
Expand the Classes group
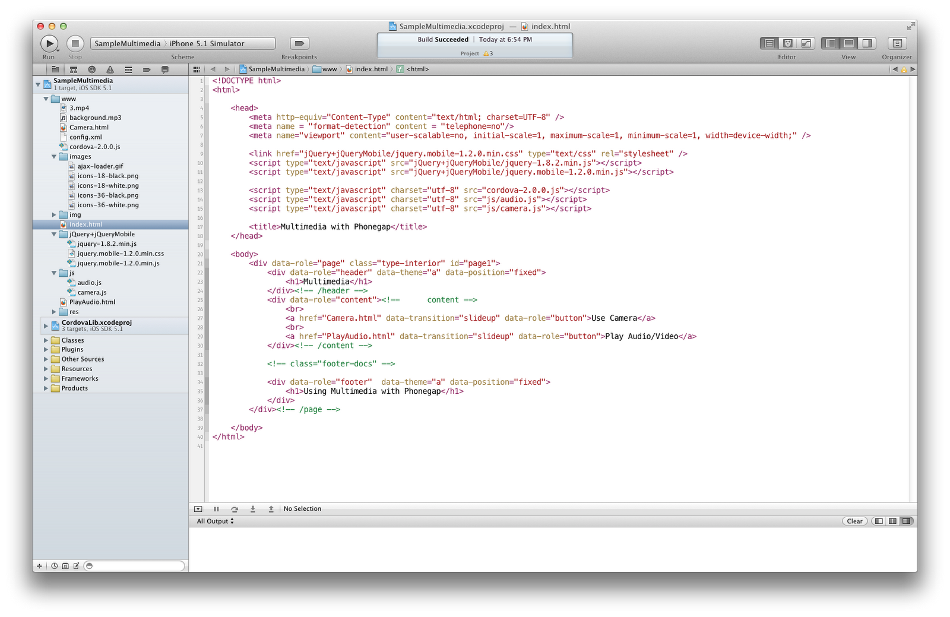pyautogui.click(x=46, y=340)
